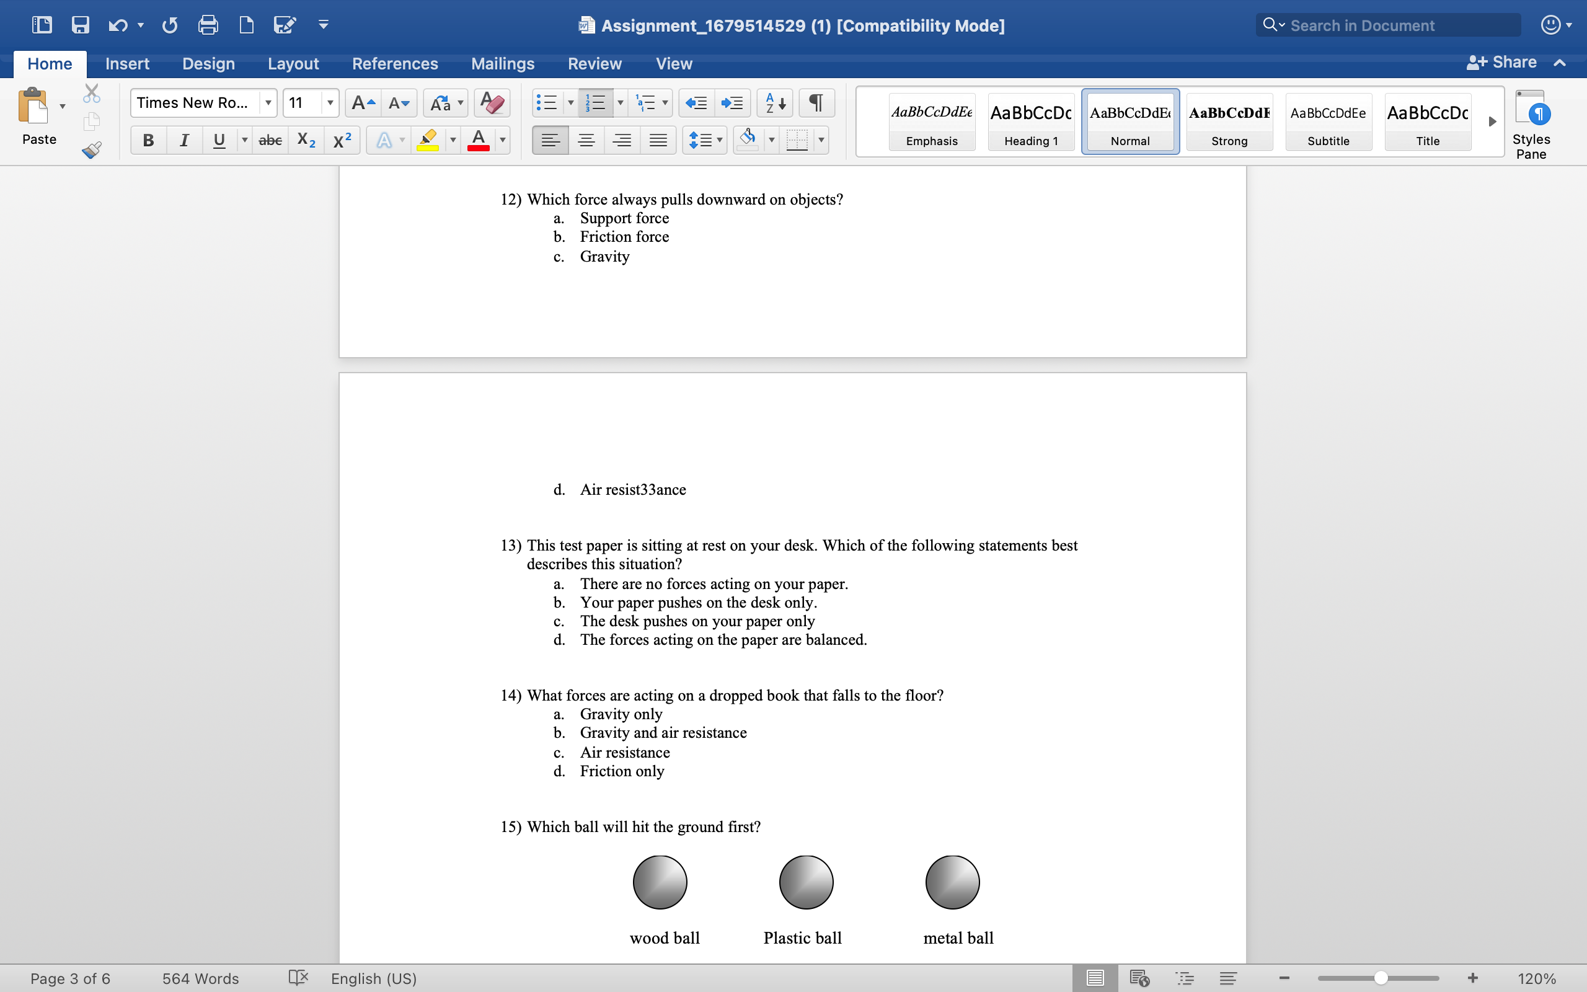This screenshot has width=1587, height=992.
Task: Click the zoom slider handle
Action: (x=1381, y=978)
